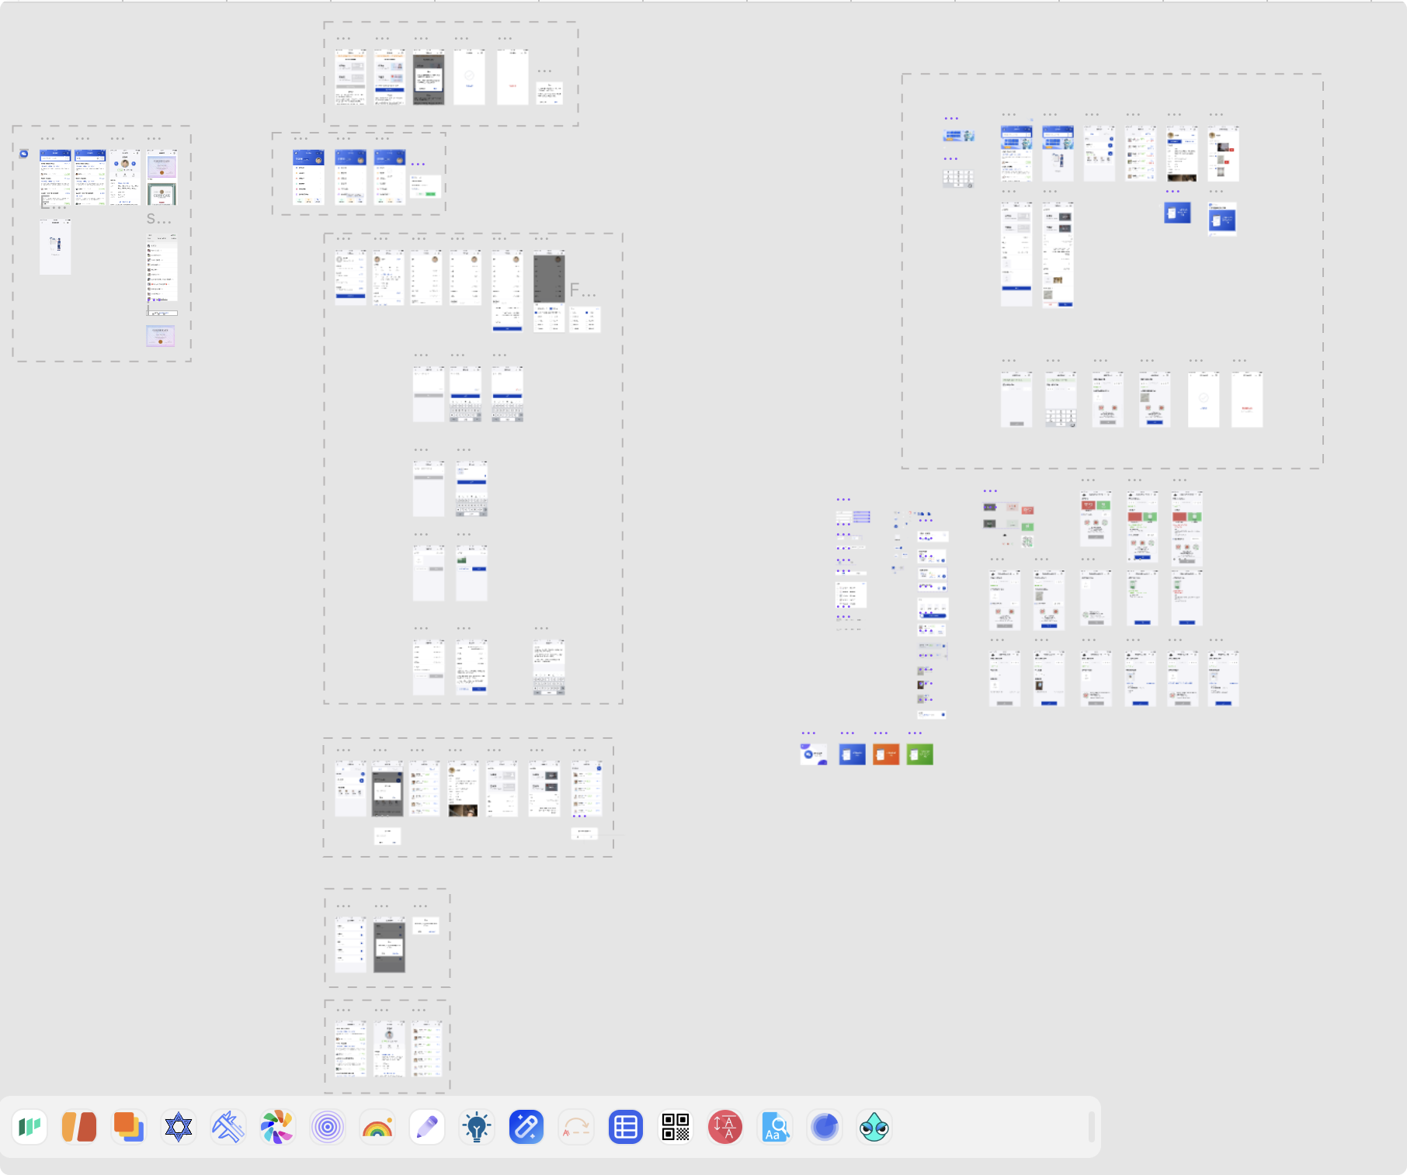This screenshot has height=1175, width=1407.
Task: Click the truncated F... group label
Action: [582, 290]
